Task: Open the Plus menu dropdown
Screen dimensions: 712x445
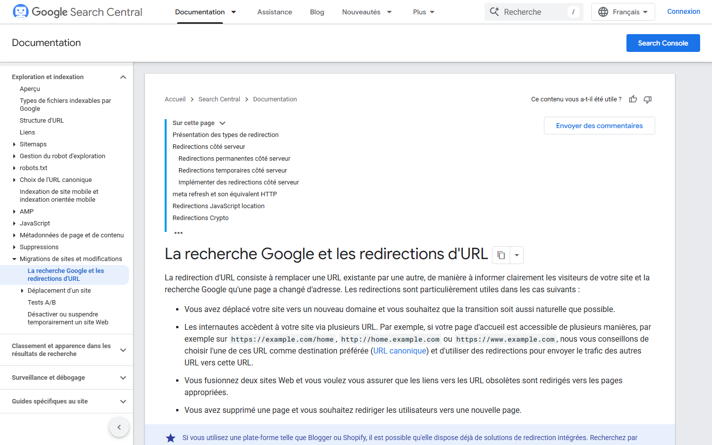Action: [424, 12]
